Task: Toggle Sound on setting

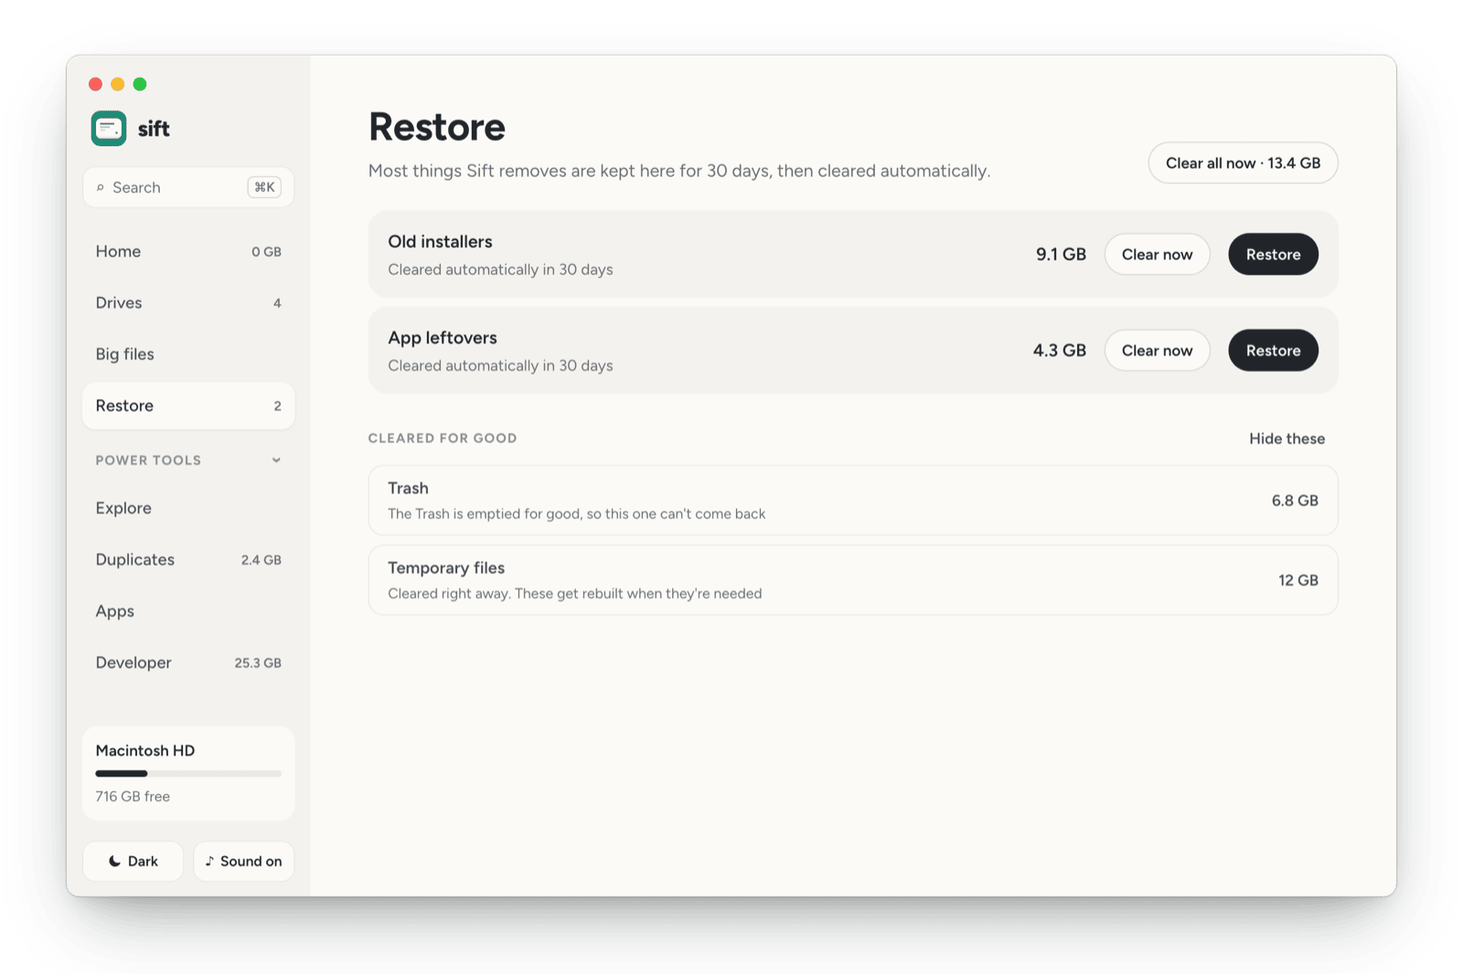Action: 243,861
